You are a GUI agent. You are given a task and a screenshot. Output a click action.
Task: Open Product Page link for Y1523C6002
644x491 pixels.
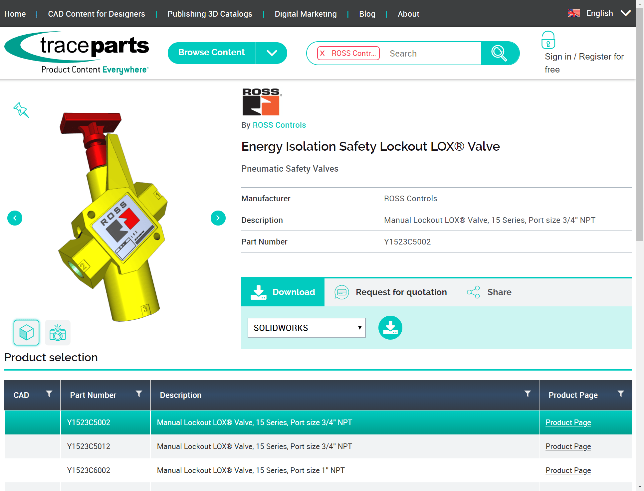(x=568, y=470)
